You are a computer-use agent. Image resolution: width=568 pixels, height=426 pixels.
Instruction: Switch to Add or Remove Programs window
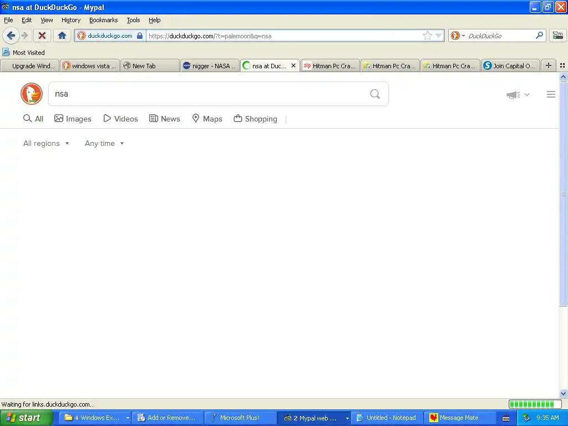[168, 418]
